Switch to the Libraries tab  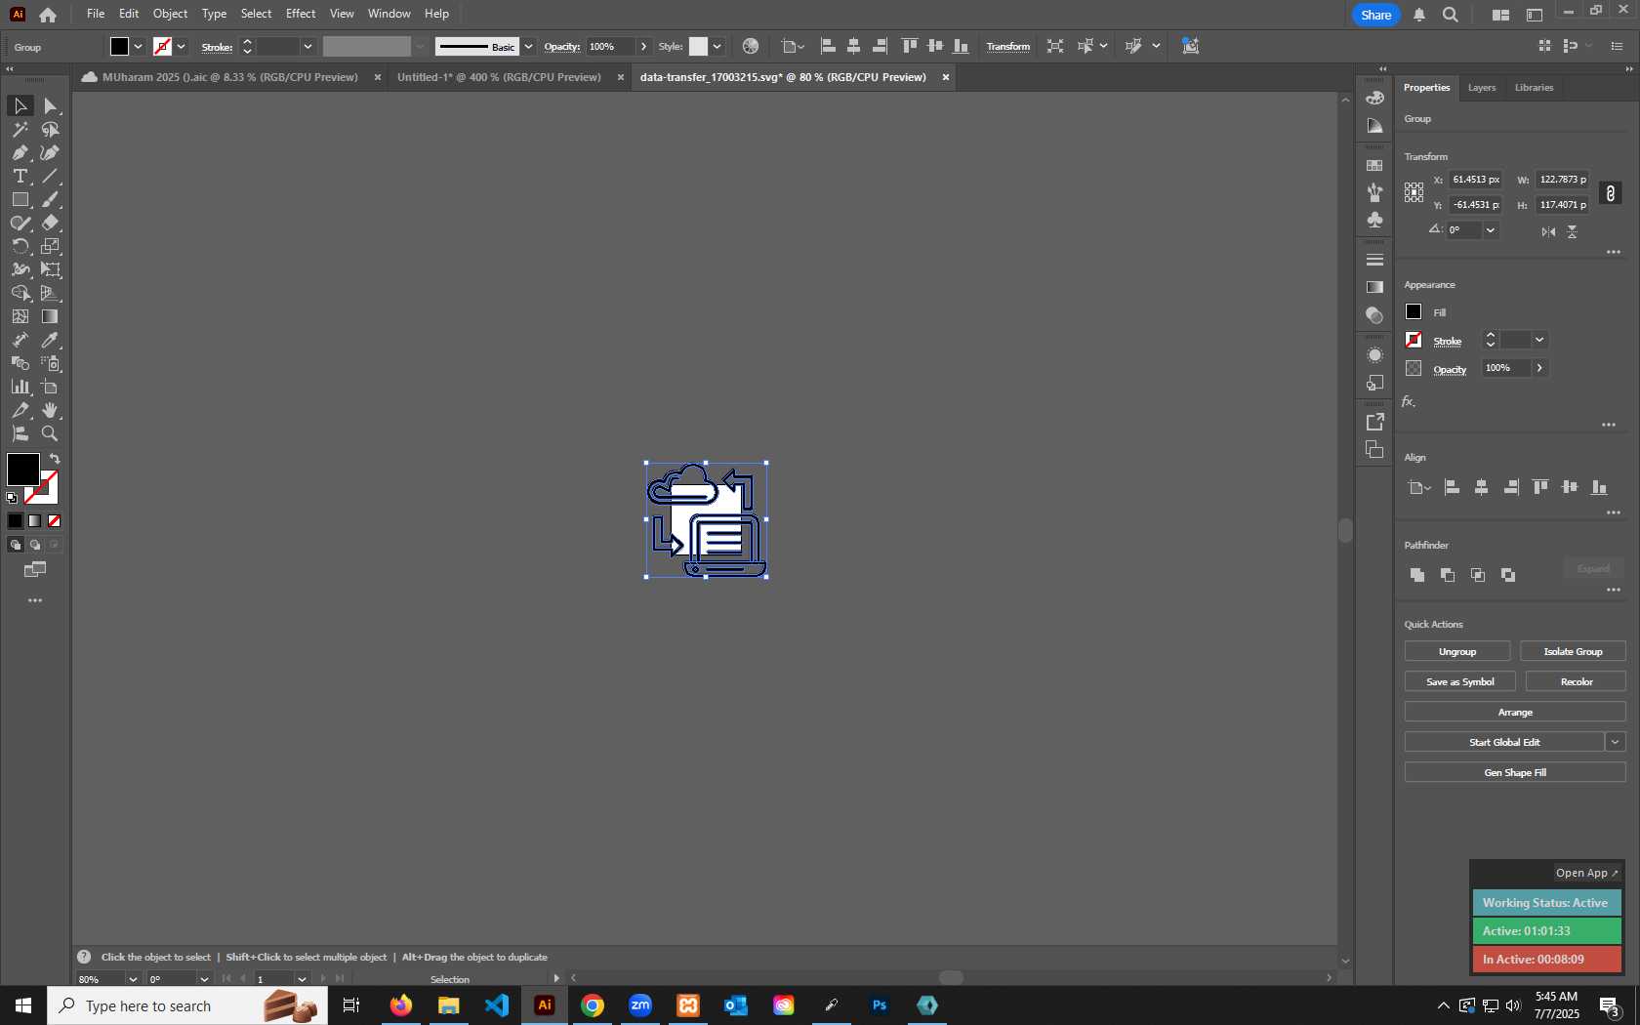pos(1534,88)
